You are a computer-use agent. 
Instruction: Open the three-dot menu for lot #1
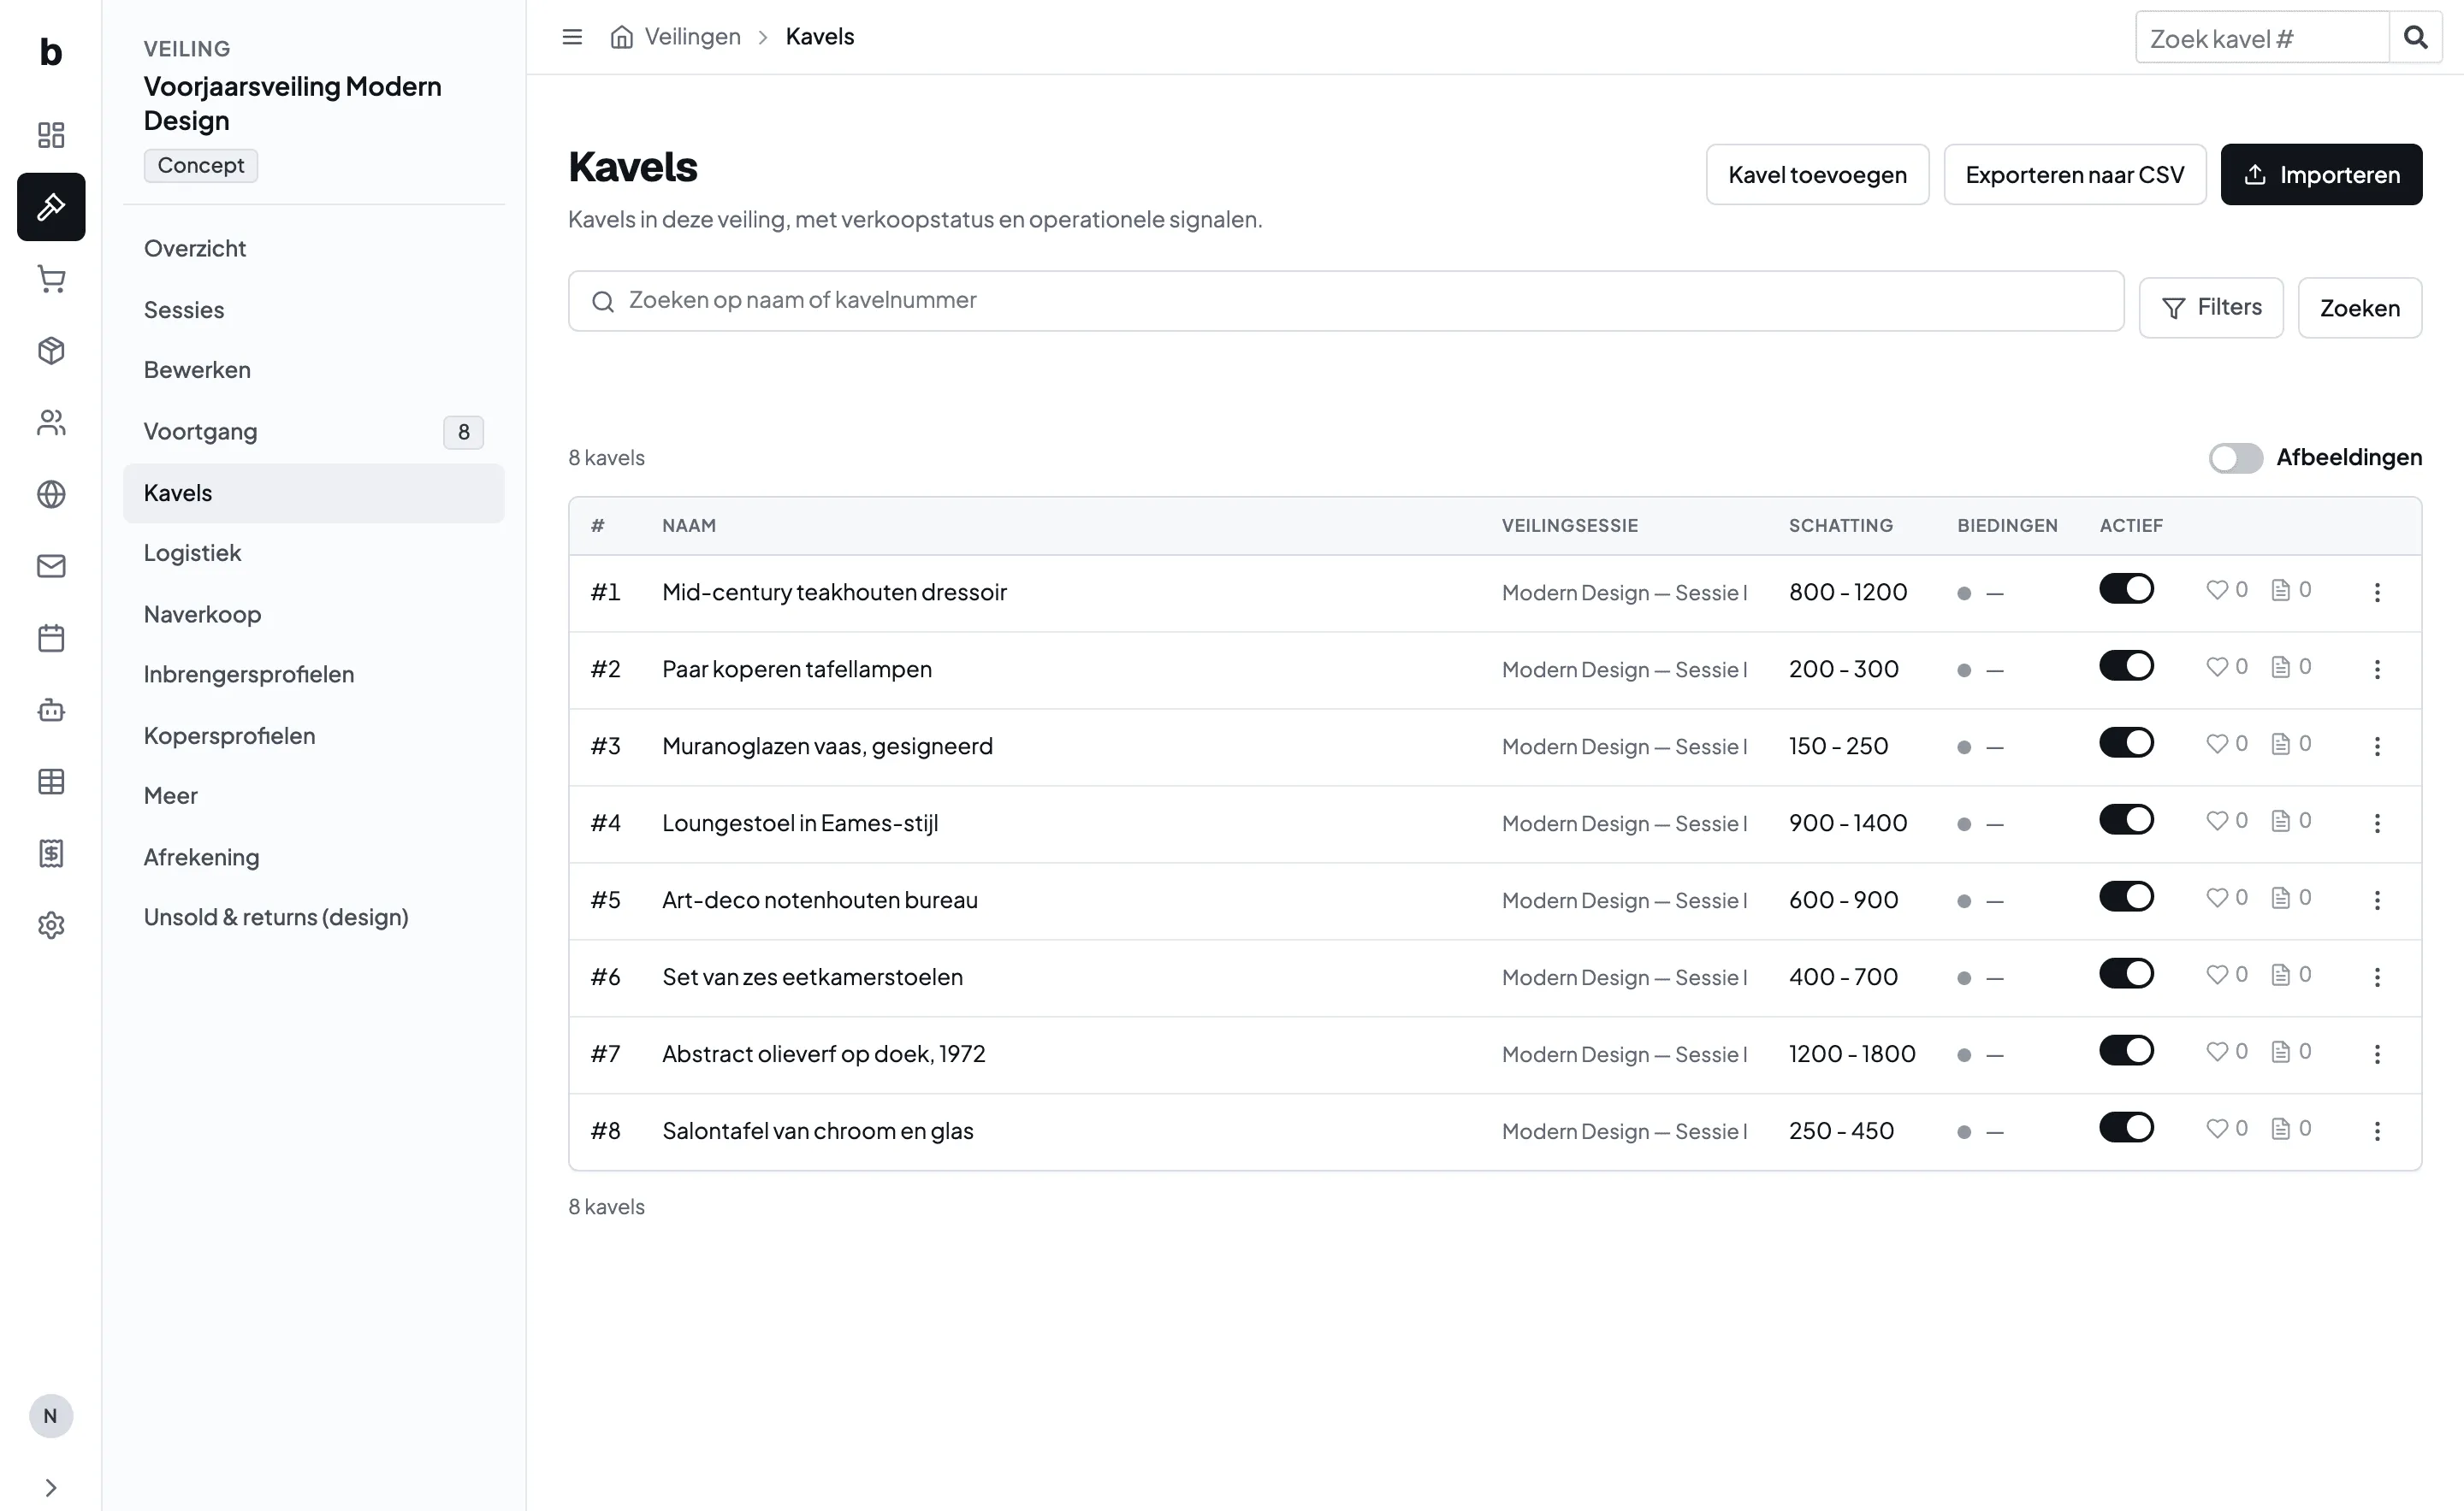pyautogui.click(x=2377, y=593)
